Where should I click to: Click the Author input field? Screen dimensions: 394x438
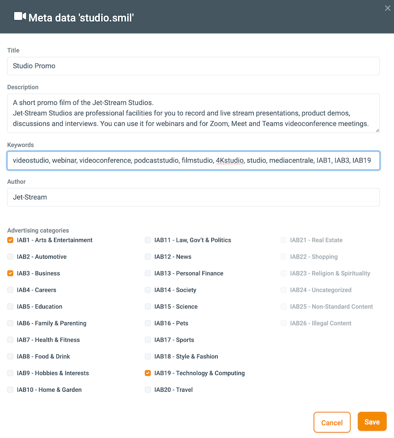[x=193, y=197]
